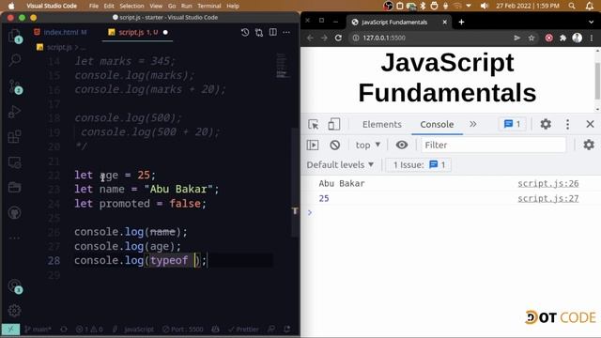Go back in browser
601x338 pixels.
(x=310, y=38)
